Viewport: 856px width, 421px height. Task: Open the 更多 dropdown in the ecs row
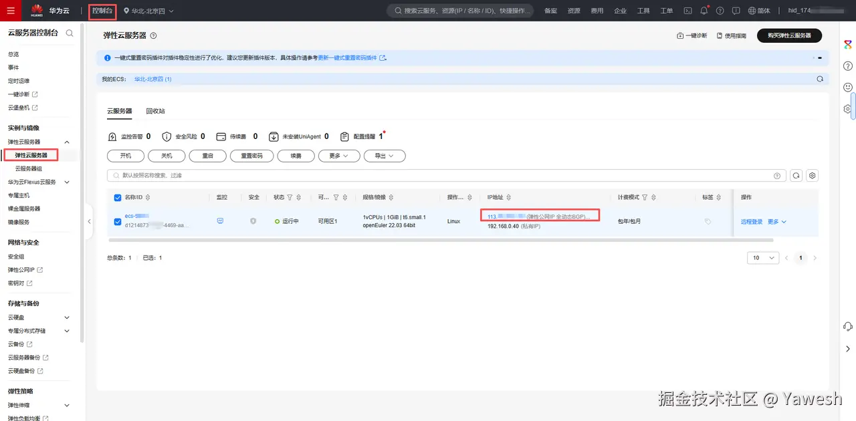point(776,221)
